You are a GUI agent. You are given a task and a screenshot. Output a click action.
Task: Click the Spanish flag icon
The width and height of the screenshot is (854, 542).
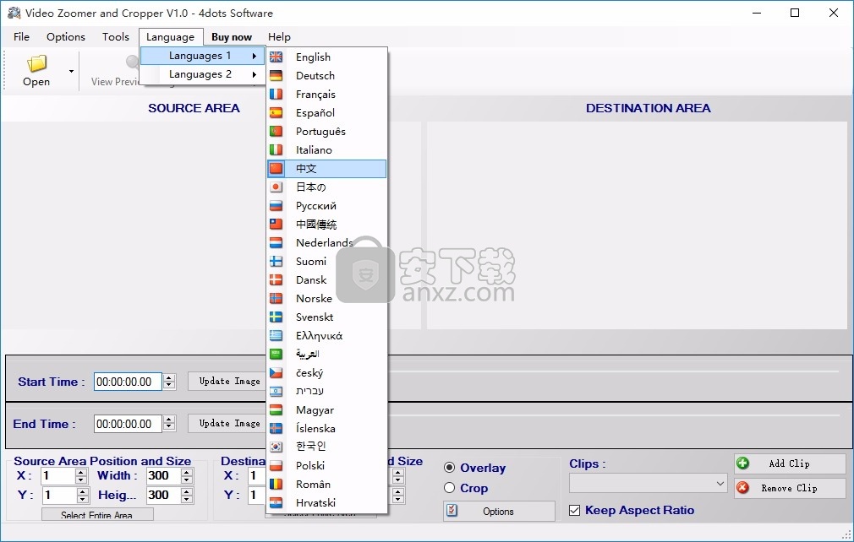tap(276, 112)
